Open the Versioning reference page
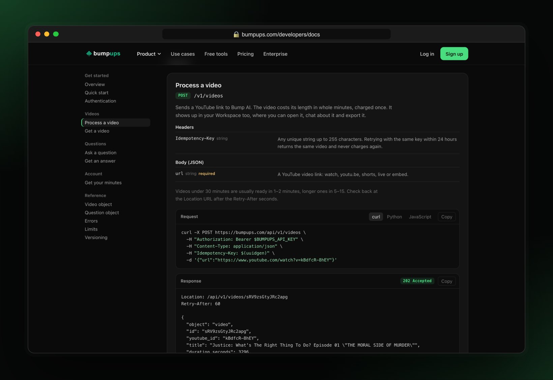The height and width of the screenshot is (380, 553). (96, 237)
